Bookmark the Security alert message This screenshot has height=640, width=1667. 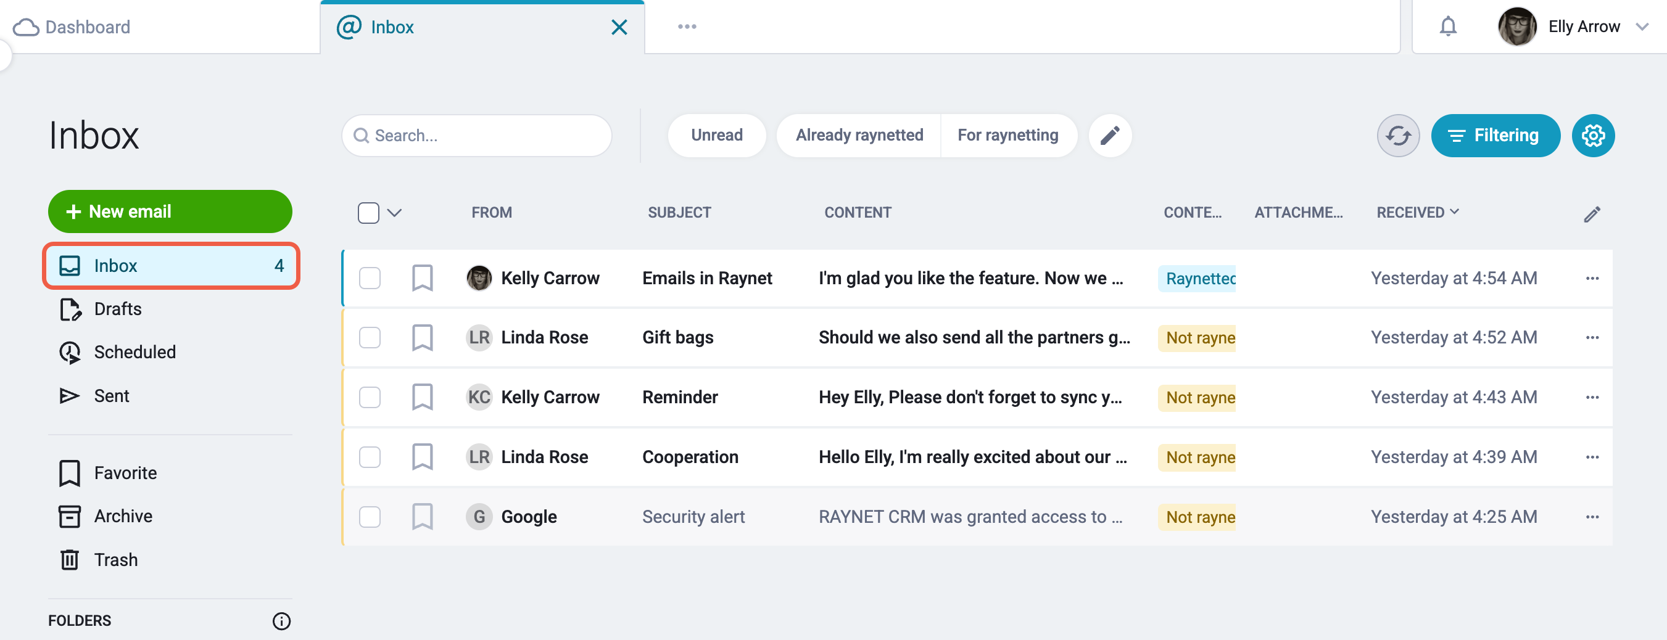tap(422, 517)
